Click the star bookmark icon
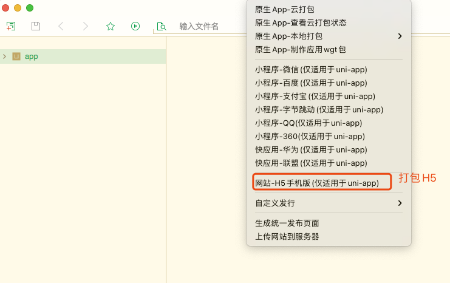 tap(111, 26)
